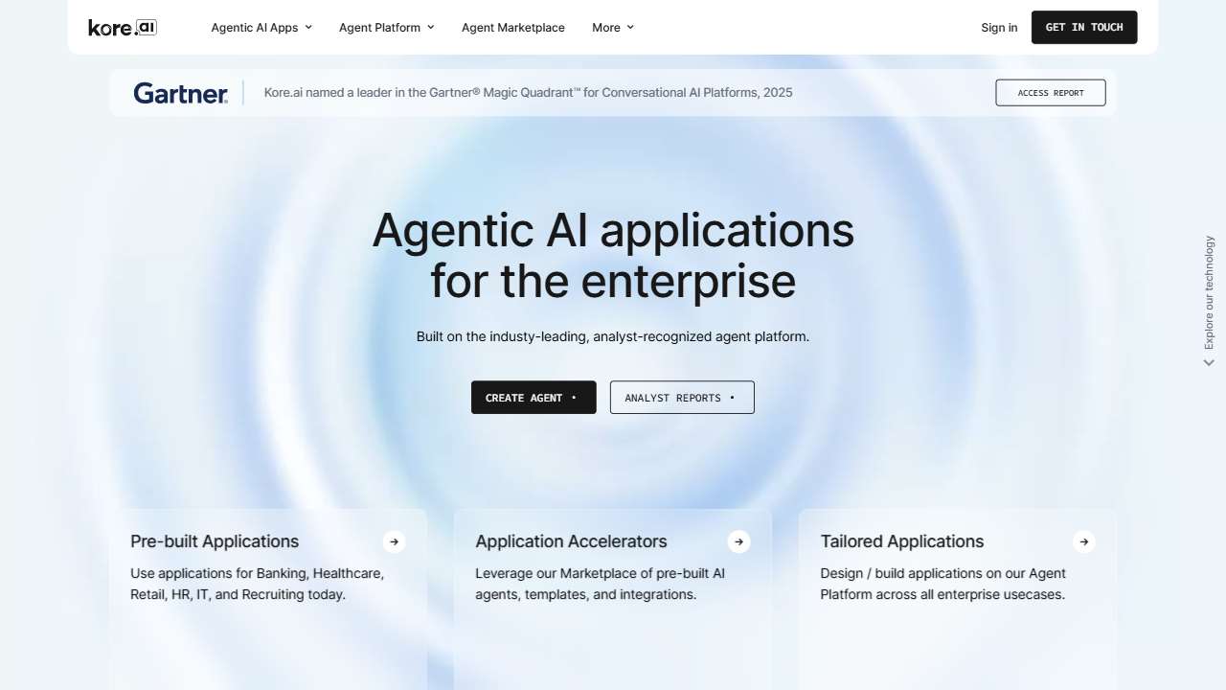Click the Gartner logo
Screen dimensions: 1226x690
(x=180, y=93)
